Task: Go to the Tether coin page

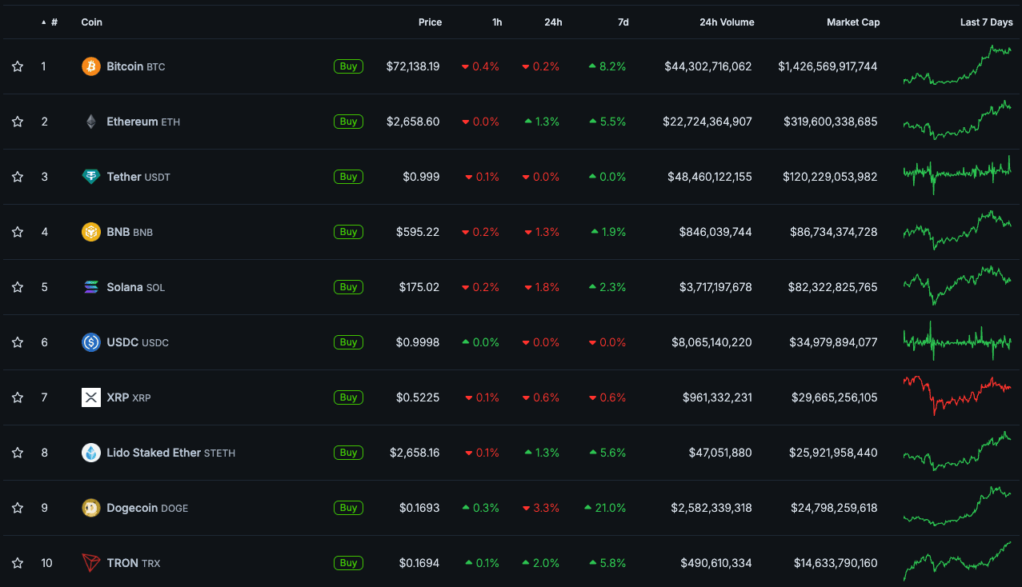Action: coord(138,177)
